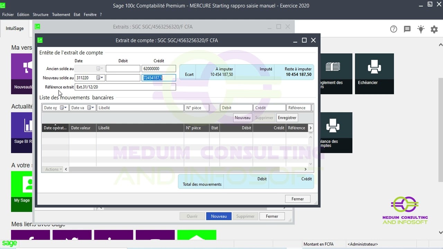Click the Crédit entry field in movements row

[x=269, y=108]
